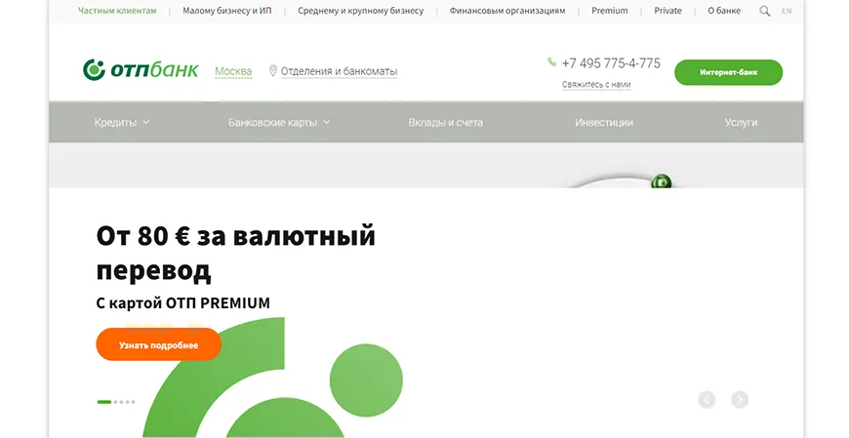Viewport: 849px width, 438px height.
Task: Select the second carousel indicator dot
Action: pyautogui.click(x=116, y=402)
